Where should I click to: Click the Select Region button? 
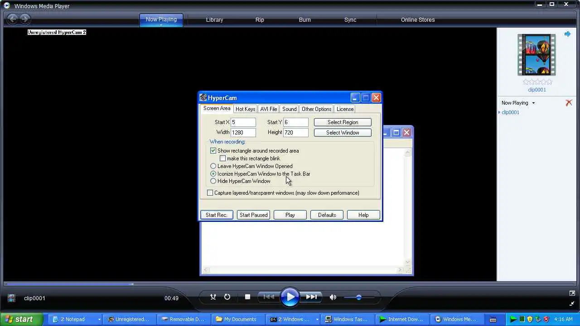pyautogui.click(x=343, y=122)
